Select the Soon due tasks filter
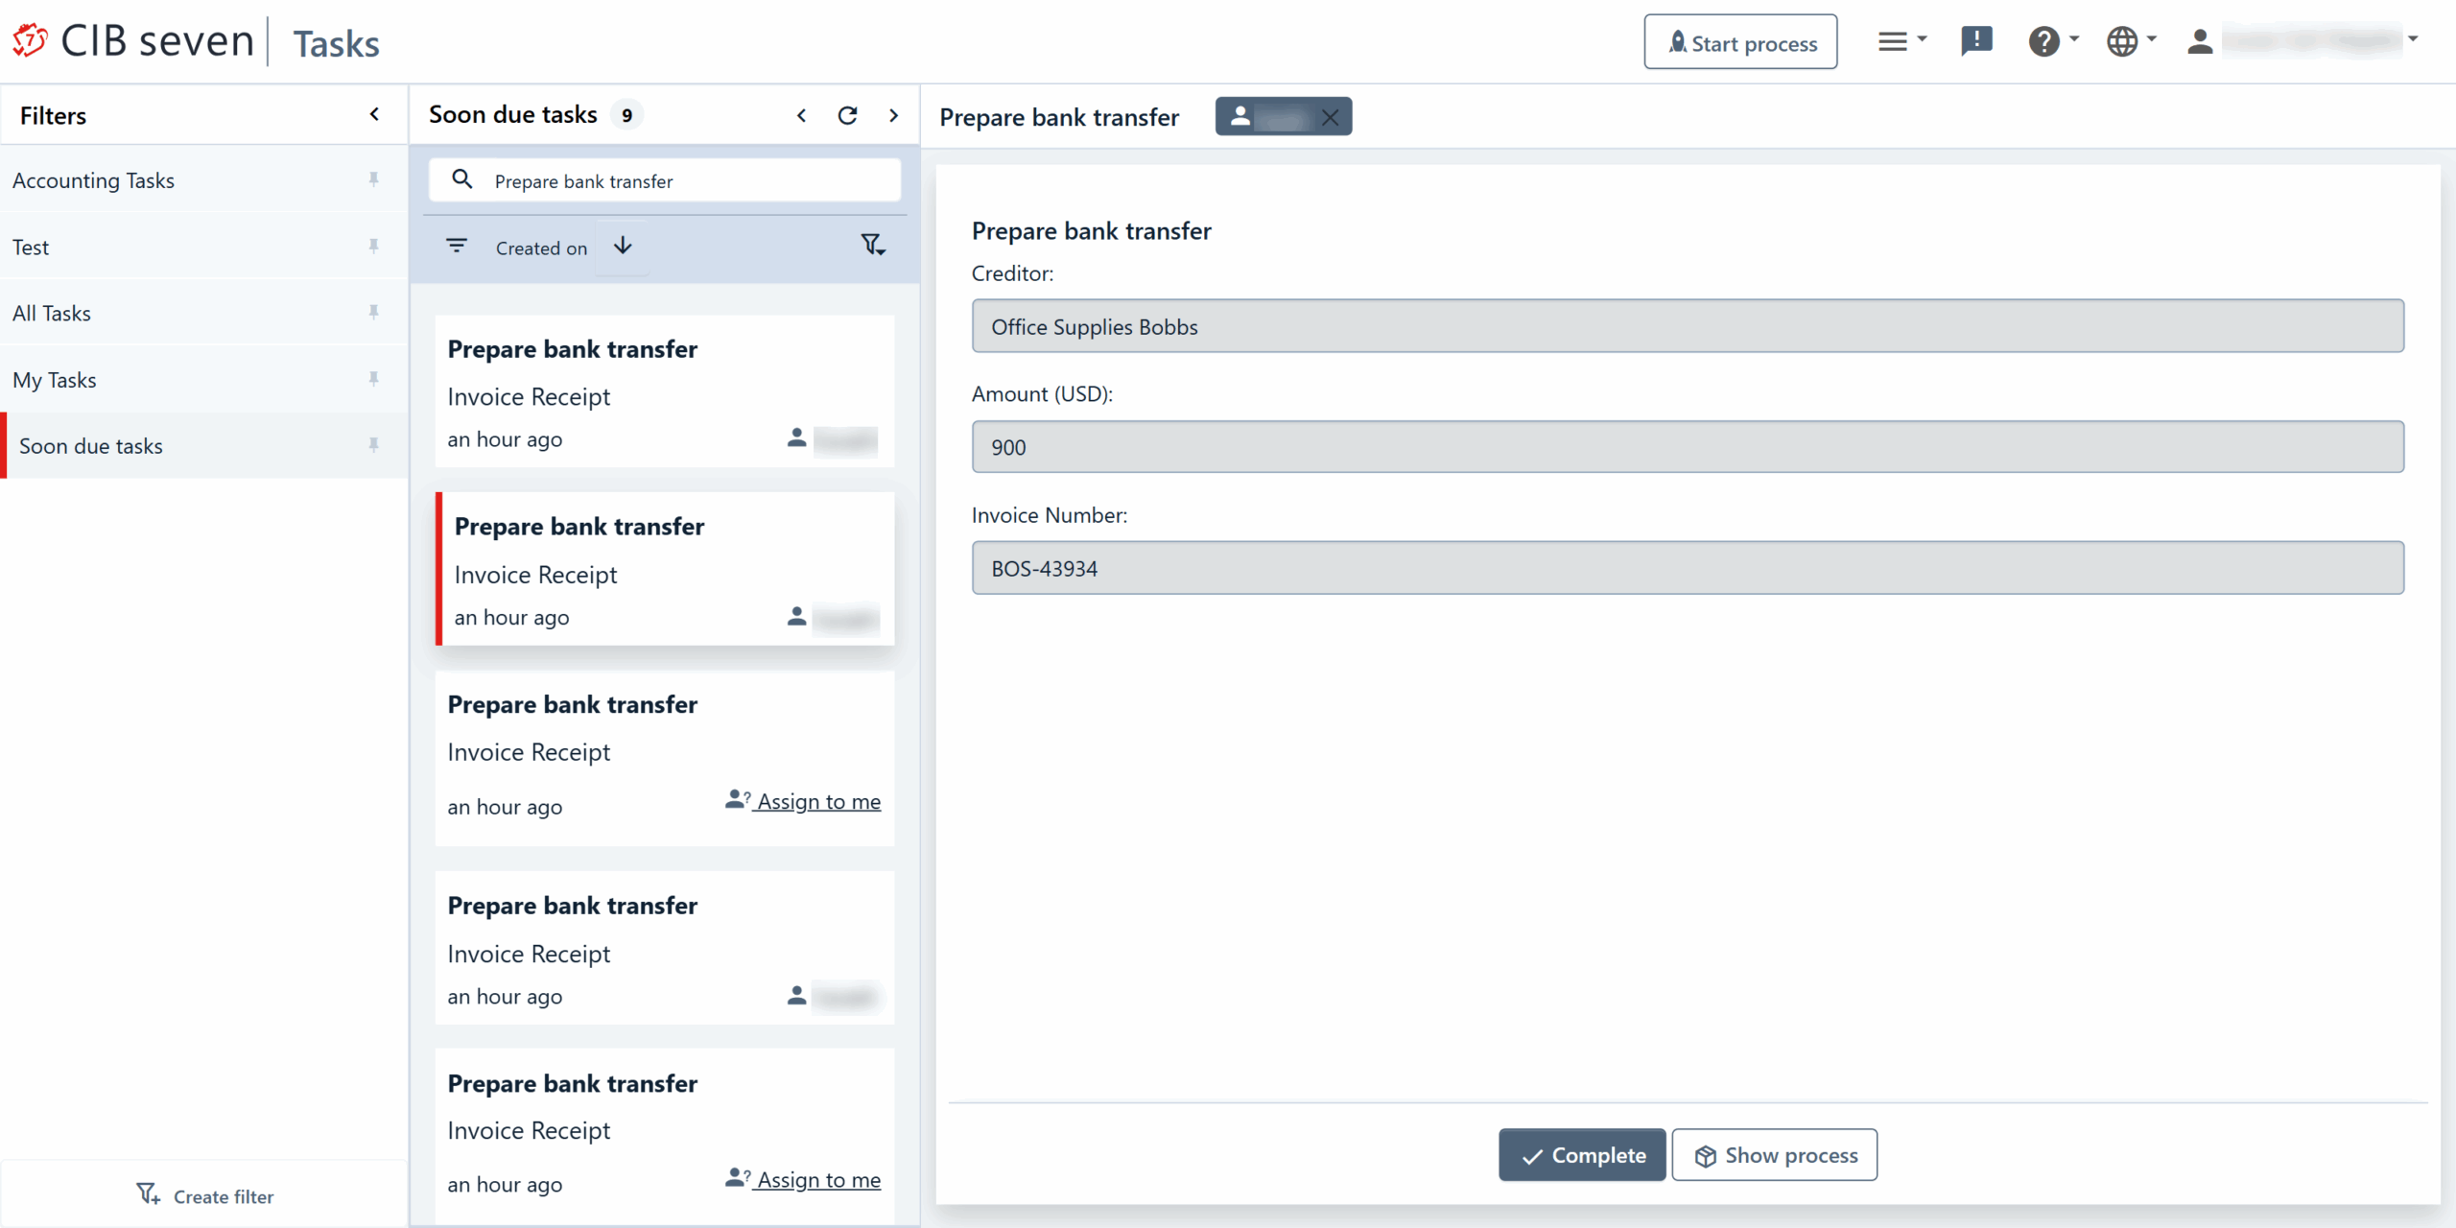The height and width of the screenshot is (1228, 2456). pyautogui.click(x=203, y=446)
